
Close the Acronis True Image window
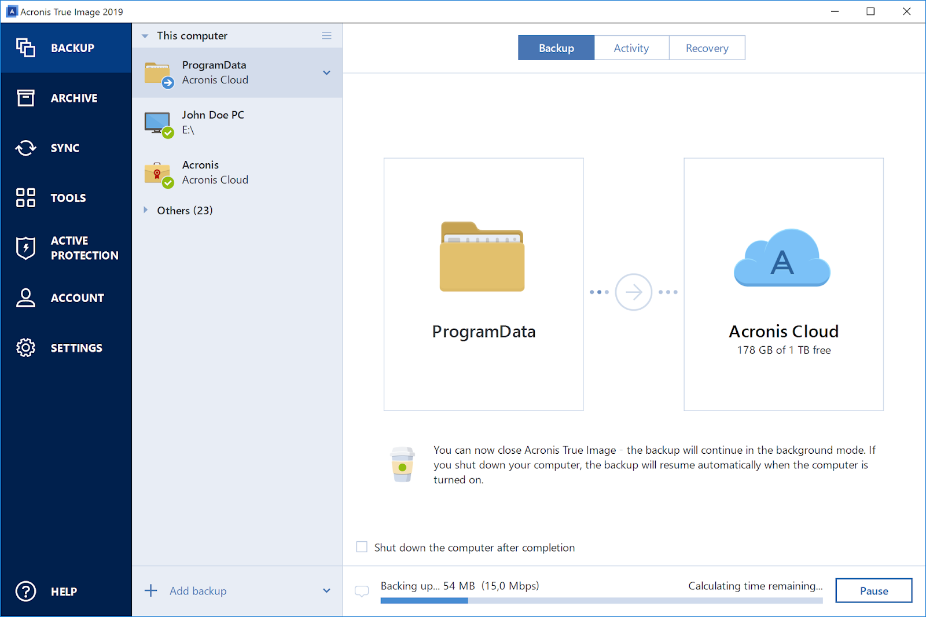pos(907,12)
